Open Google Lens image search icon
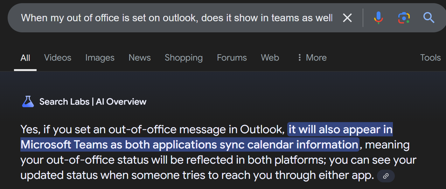This screenshot has height=189, width=446. pos(404,18)
